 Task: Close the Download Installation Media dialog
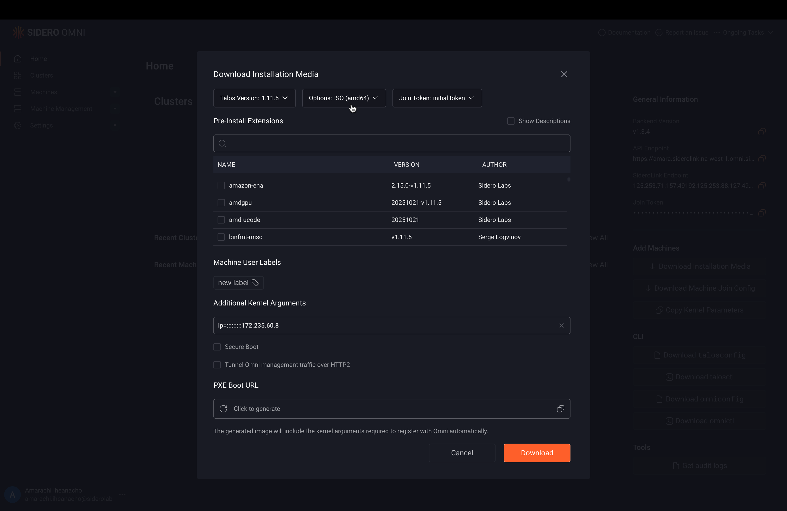pyautogui.click(x=564, y=74)
